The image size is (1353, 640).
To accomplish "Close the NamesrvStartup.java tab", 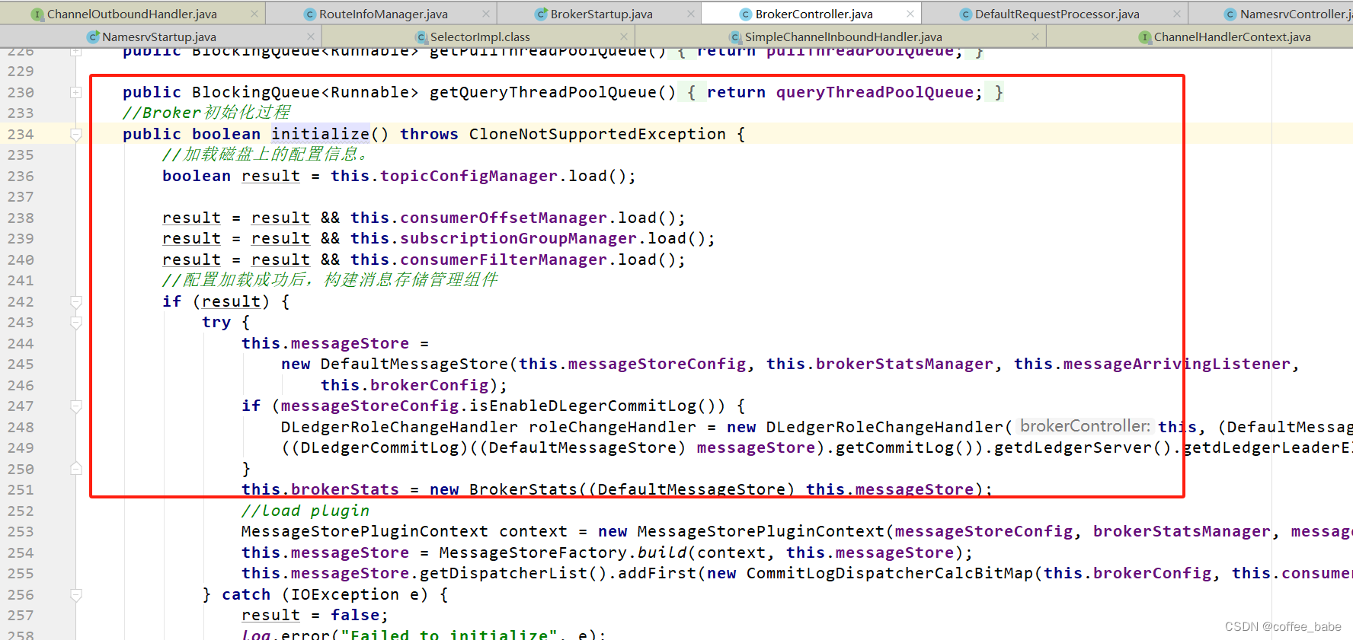I will (311, 37).
